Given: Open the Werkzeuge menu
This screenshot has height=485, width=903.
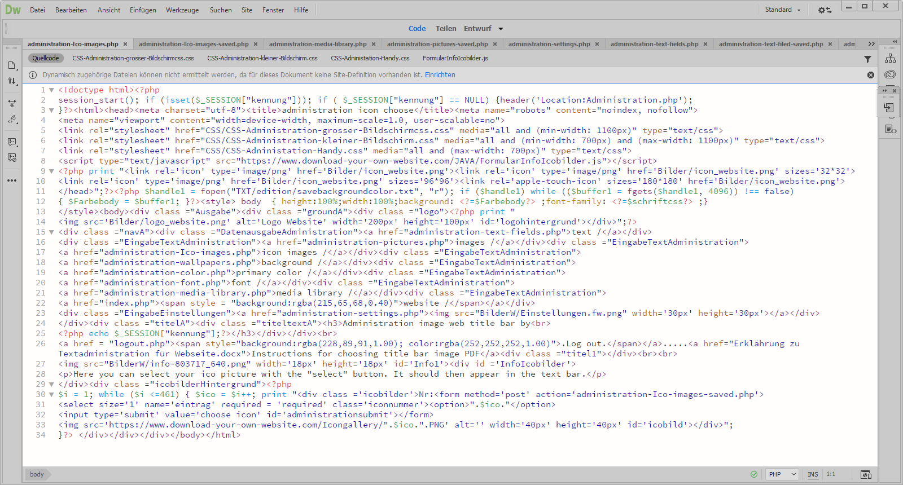Looking at the screenshot, I should pyautogui.click(x=182, y=10).
